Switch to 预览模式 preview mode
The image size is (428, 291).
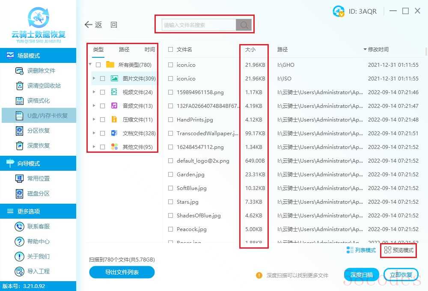point(399,250)
